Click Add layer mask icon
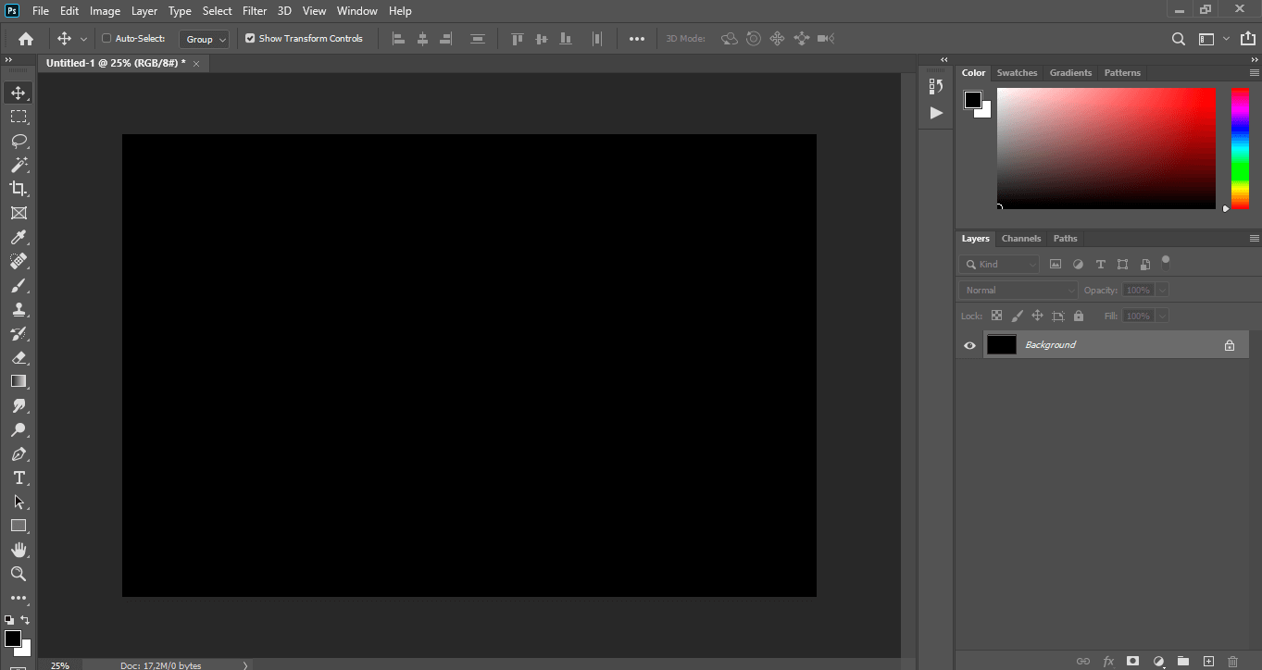The width and height of the screenshot is (1262, 670). pos(1132,661)
